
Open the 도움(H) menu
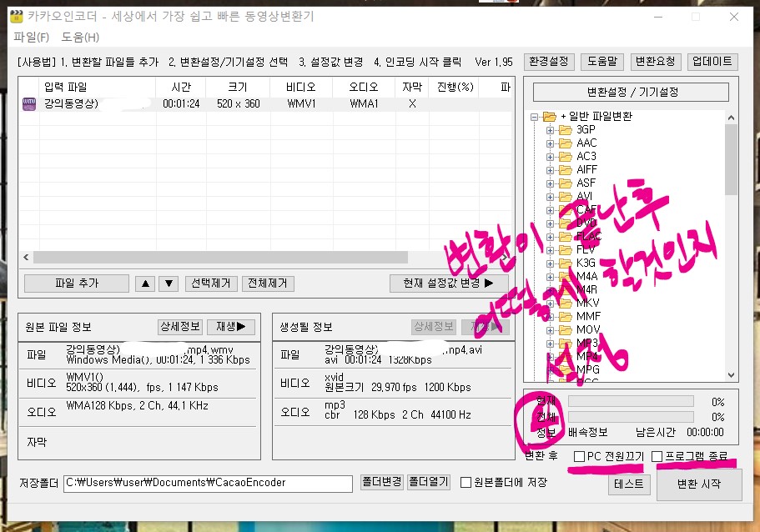(80, 38)
